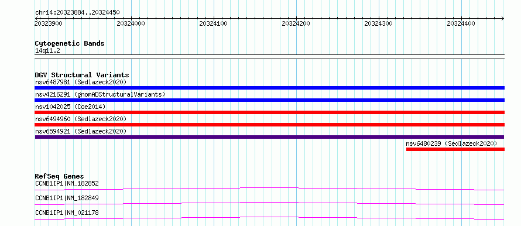Select the blue bar under nsv4216291
The height and width of the screenshot is (226, 521).
point(270,100)
